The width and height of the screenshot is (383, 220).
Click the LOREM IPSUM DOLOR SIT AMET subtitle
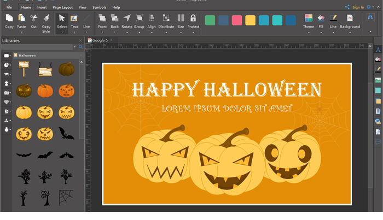pyautogui.click(x=227, y=109)
